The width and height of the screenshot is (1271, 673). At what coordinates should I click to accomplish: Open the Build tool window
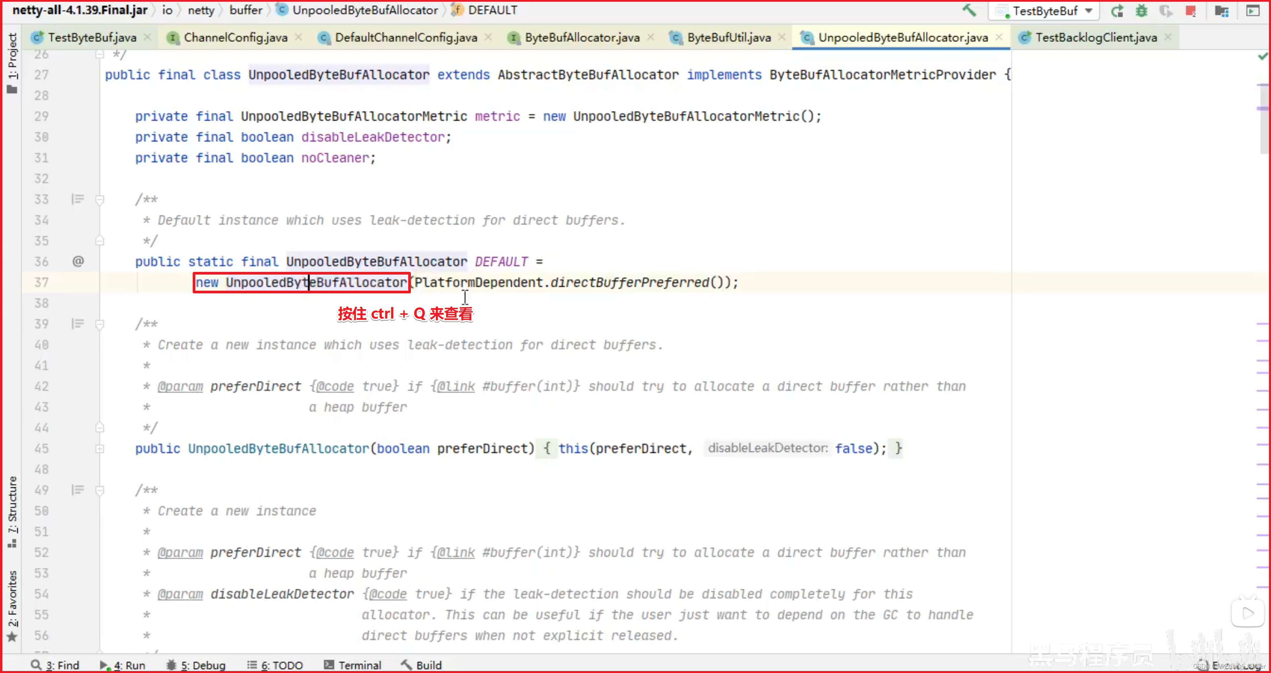[x=421, y=665]
